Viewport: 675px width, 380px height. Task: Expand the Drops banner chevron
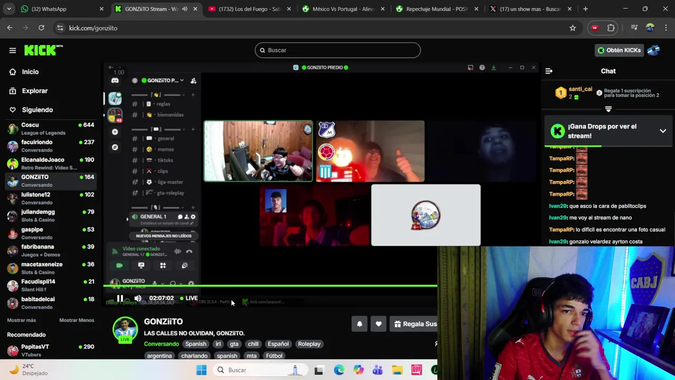click(663, 131)
